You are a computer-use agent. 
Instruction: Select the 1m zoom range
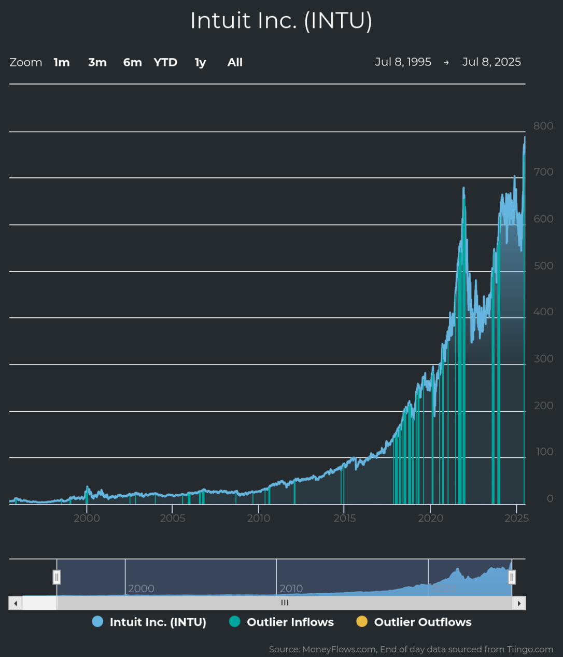[x=62, y=62]
